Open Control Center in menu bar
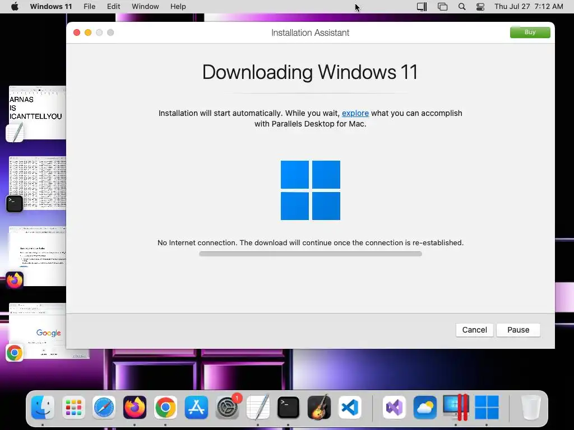Screen dimensions: 574x430 [x=480, y=7]
